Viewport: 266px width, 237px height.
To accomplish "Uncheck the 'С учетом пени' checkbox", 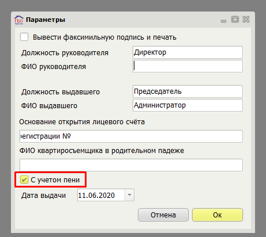I will (24, 179).
